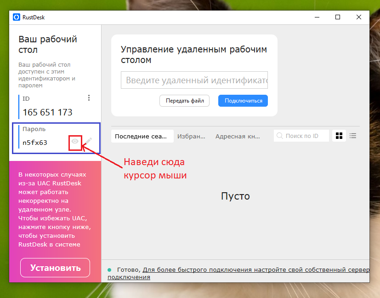Click the Готово status text
Image resolution: width=380 pixels, height=298 pixels.
click(129, 269)
